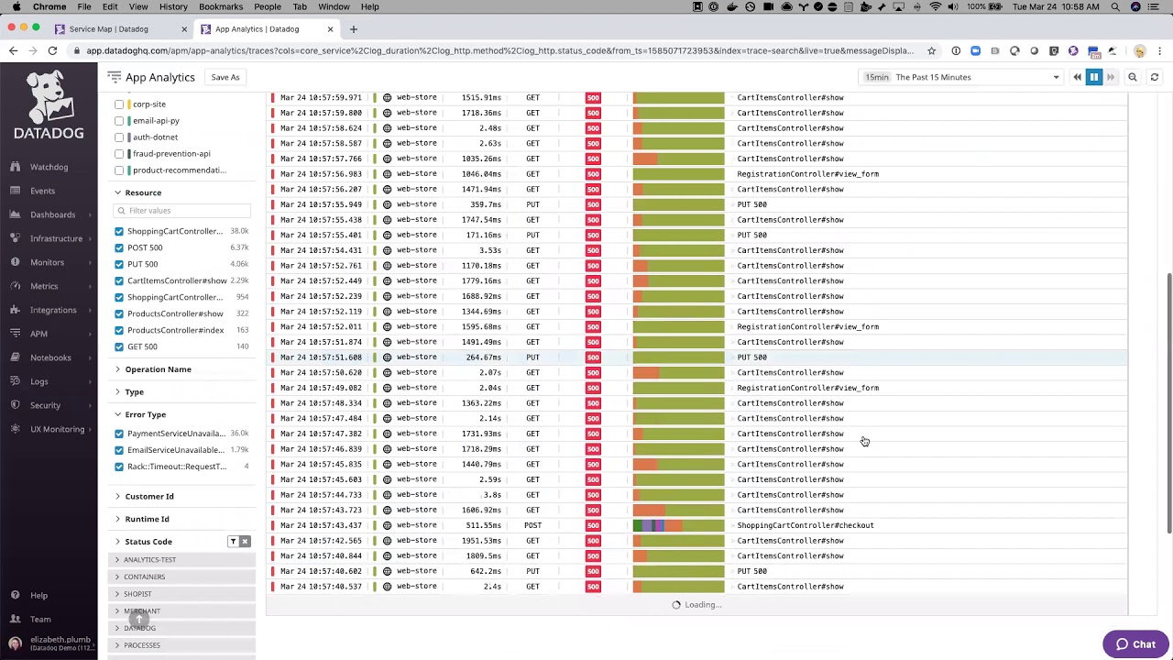This screenshot has height=660, width=1173.
Task: Open the Past 15 Minutes time dropdown
Action: (x=963, y=77)
